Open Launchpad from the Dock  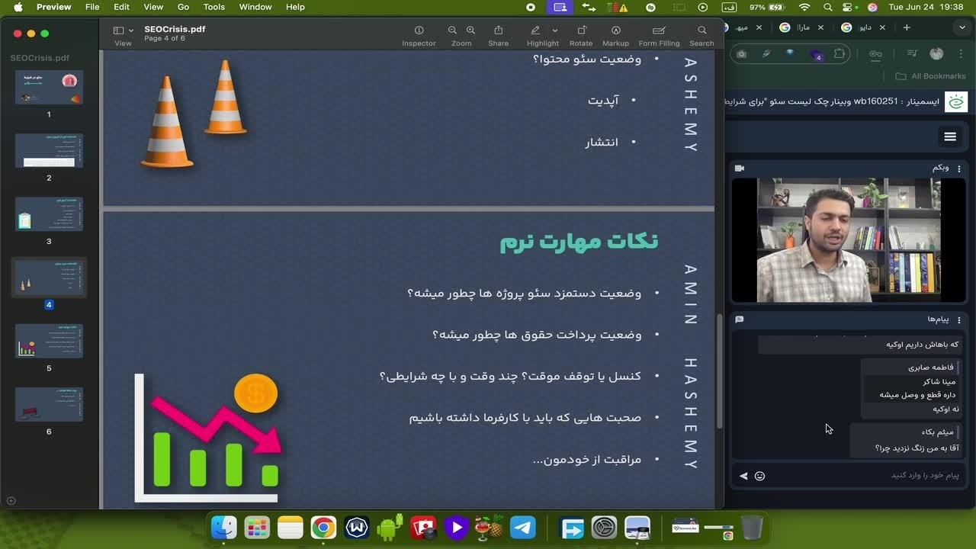[257, 527]
